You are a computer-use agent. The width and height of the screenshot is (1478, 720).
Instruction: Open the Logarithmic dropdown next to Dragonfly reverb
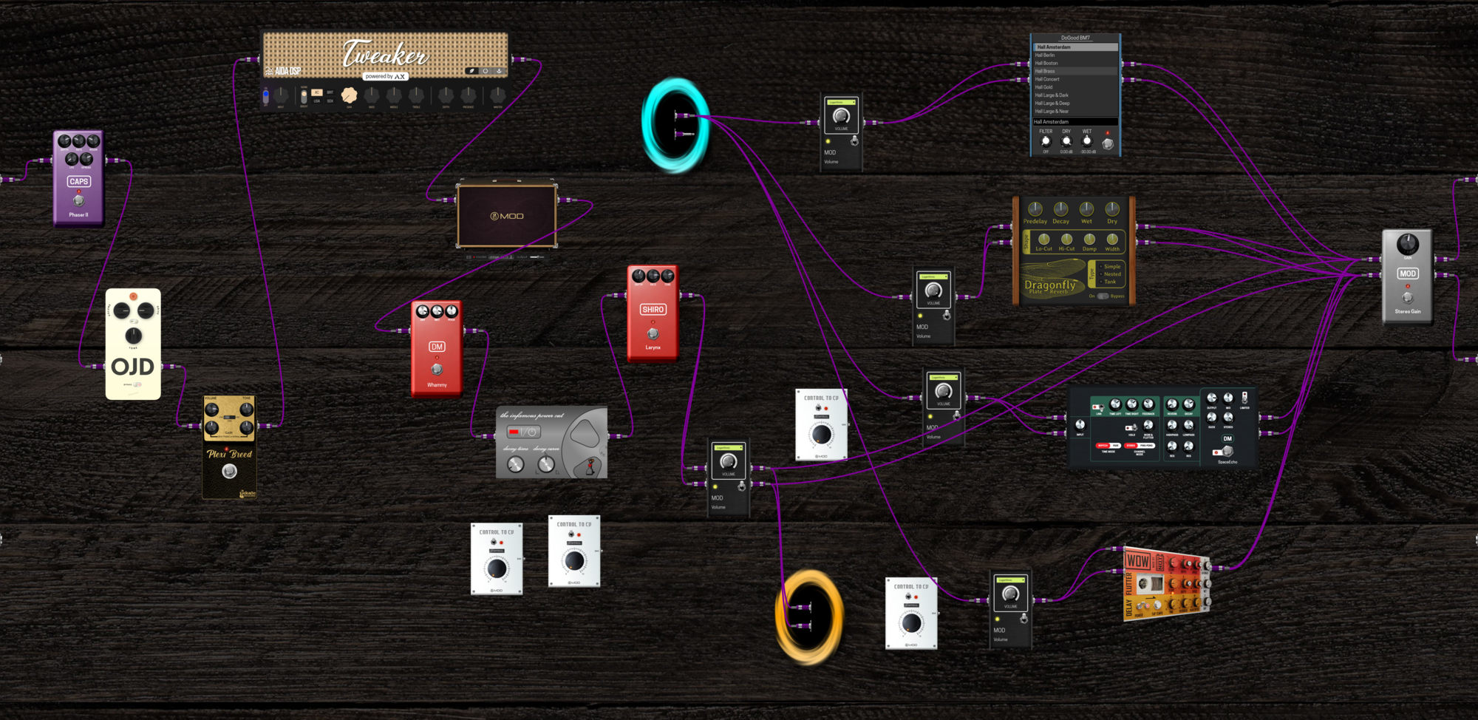coord(933,277)
